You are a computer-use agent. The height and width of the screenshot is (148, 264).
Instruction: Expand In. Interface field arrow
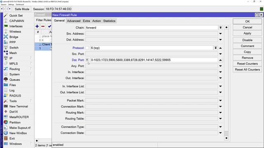tap(220, 72)
